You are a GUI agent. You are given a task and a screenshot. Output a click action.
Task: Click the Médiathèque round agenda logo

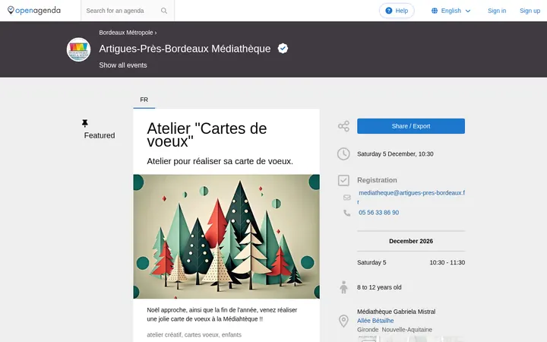click(x=78, y=49)
